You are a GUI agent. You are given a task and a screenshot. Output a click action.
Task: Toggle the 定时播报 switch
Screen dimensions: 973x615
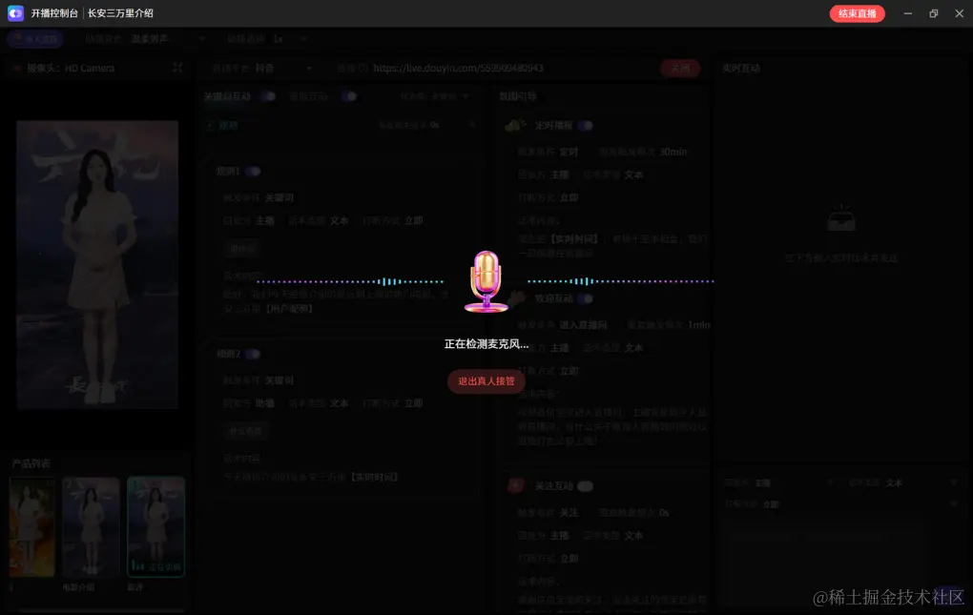pos(585,125)
